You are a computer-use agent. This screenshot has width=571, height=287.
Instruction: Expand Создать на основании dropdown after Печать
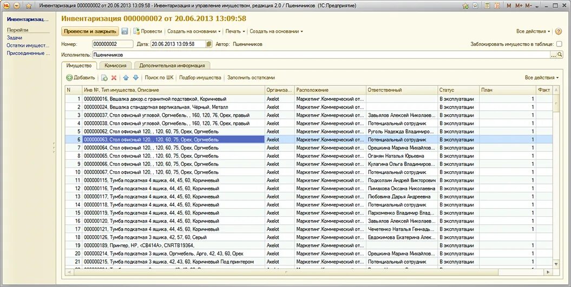[x=276, y=31]
